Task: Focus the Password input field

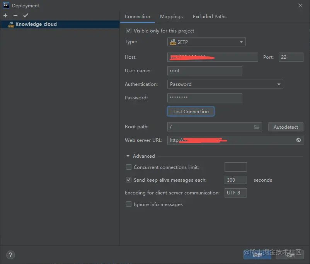Action: click(204, 98)
